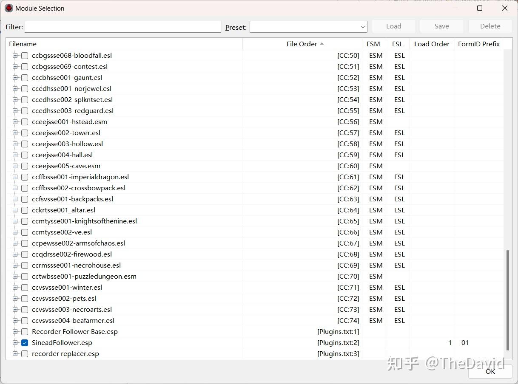Uncheck the SineadFollower.esp plugin
Viewport: 518px width, 384px height.
pyautogui.click(x=25, y=342)
